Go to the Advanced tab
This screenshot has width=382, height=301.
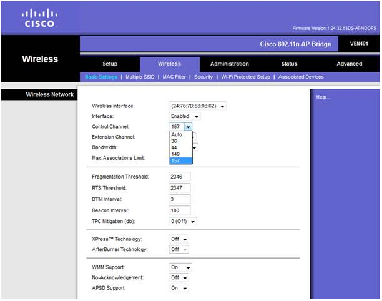(x=349, y=64)
